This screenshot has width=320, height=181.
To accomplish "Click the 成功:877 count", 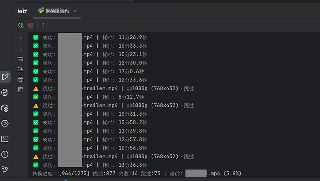I will pos(104,174).
